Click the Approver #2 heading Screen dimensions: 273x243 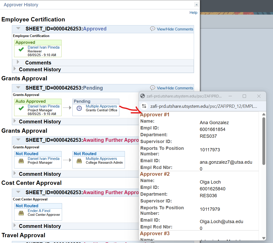click(155, 174)
